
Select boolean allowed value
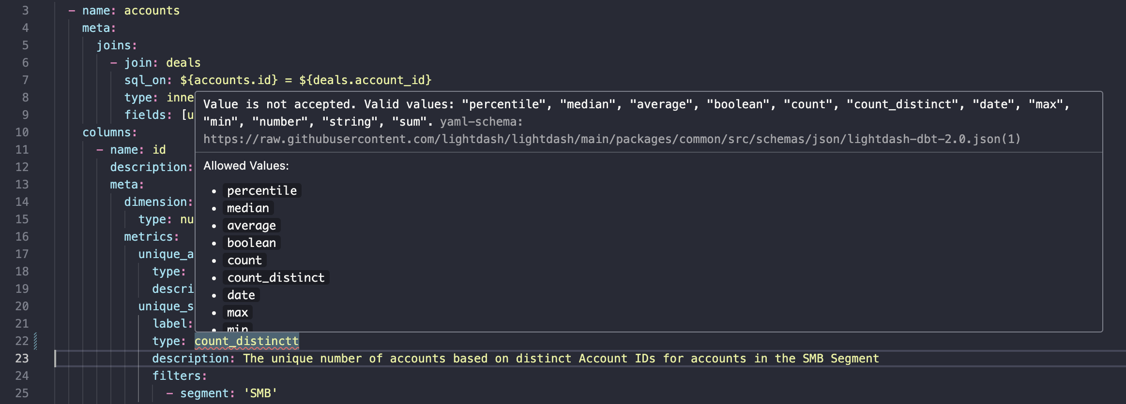[x=251, y=243]
